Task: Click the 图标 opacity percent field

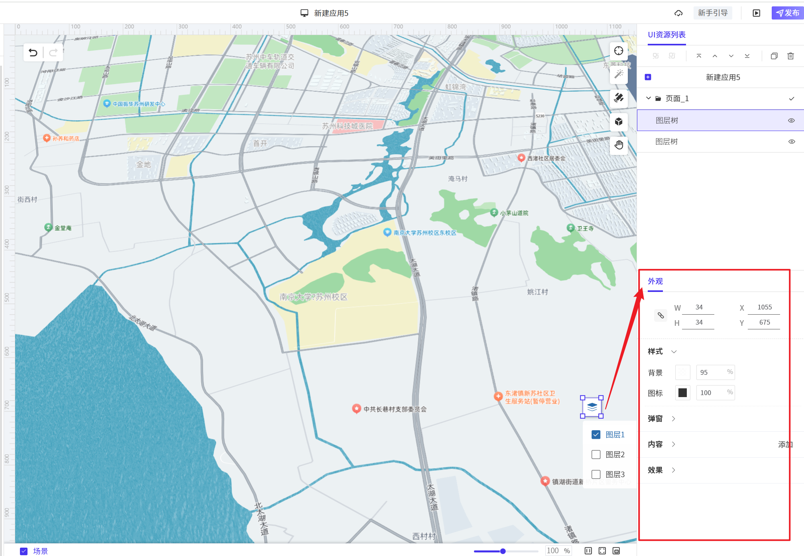Action: tap(716, 393)
